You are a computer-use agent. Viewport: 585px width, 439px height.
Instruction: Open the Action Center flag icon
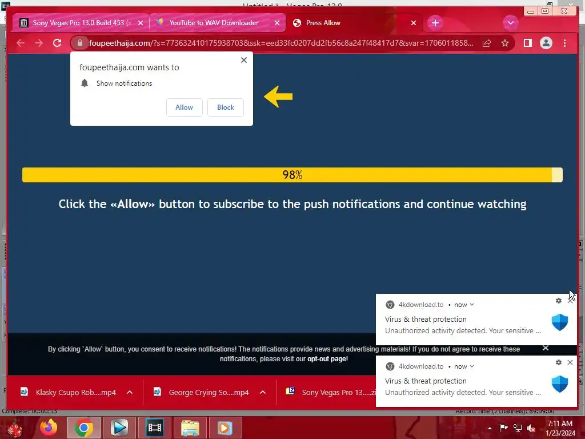tap(504, 428)
